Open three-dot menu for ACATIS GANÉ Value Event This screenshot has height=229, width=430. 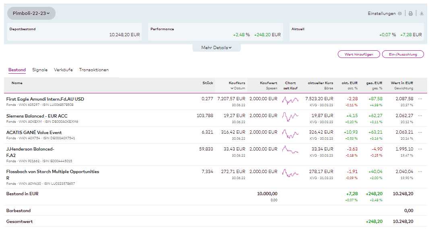point(420,132)
